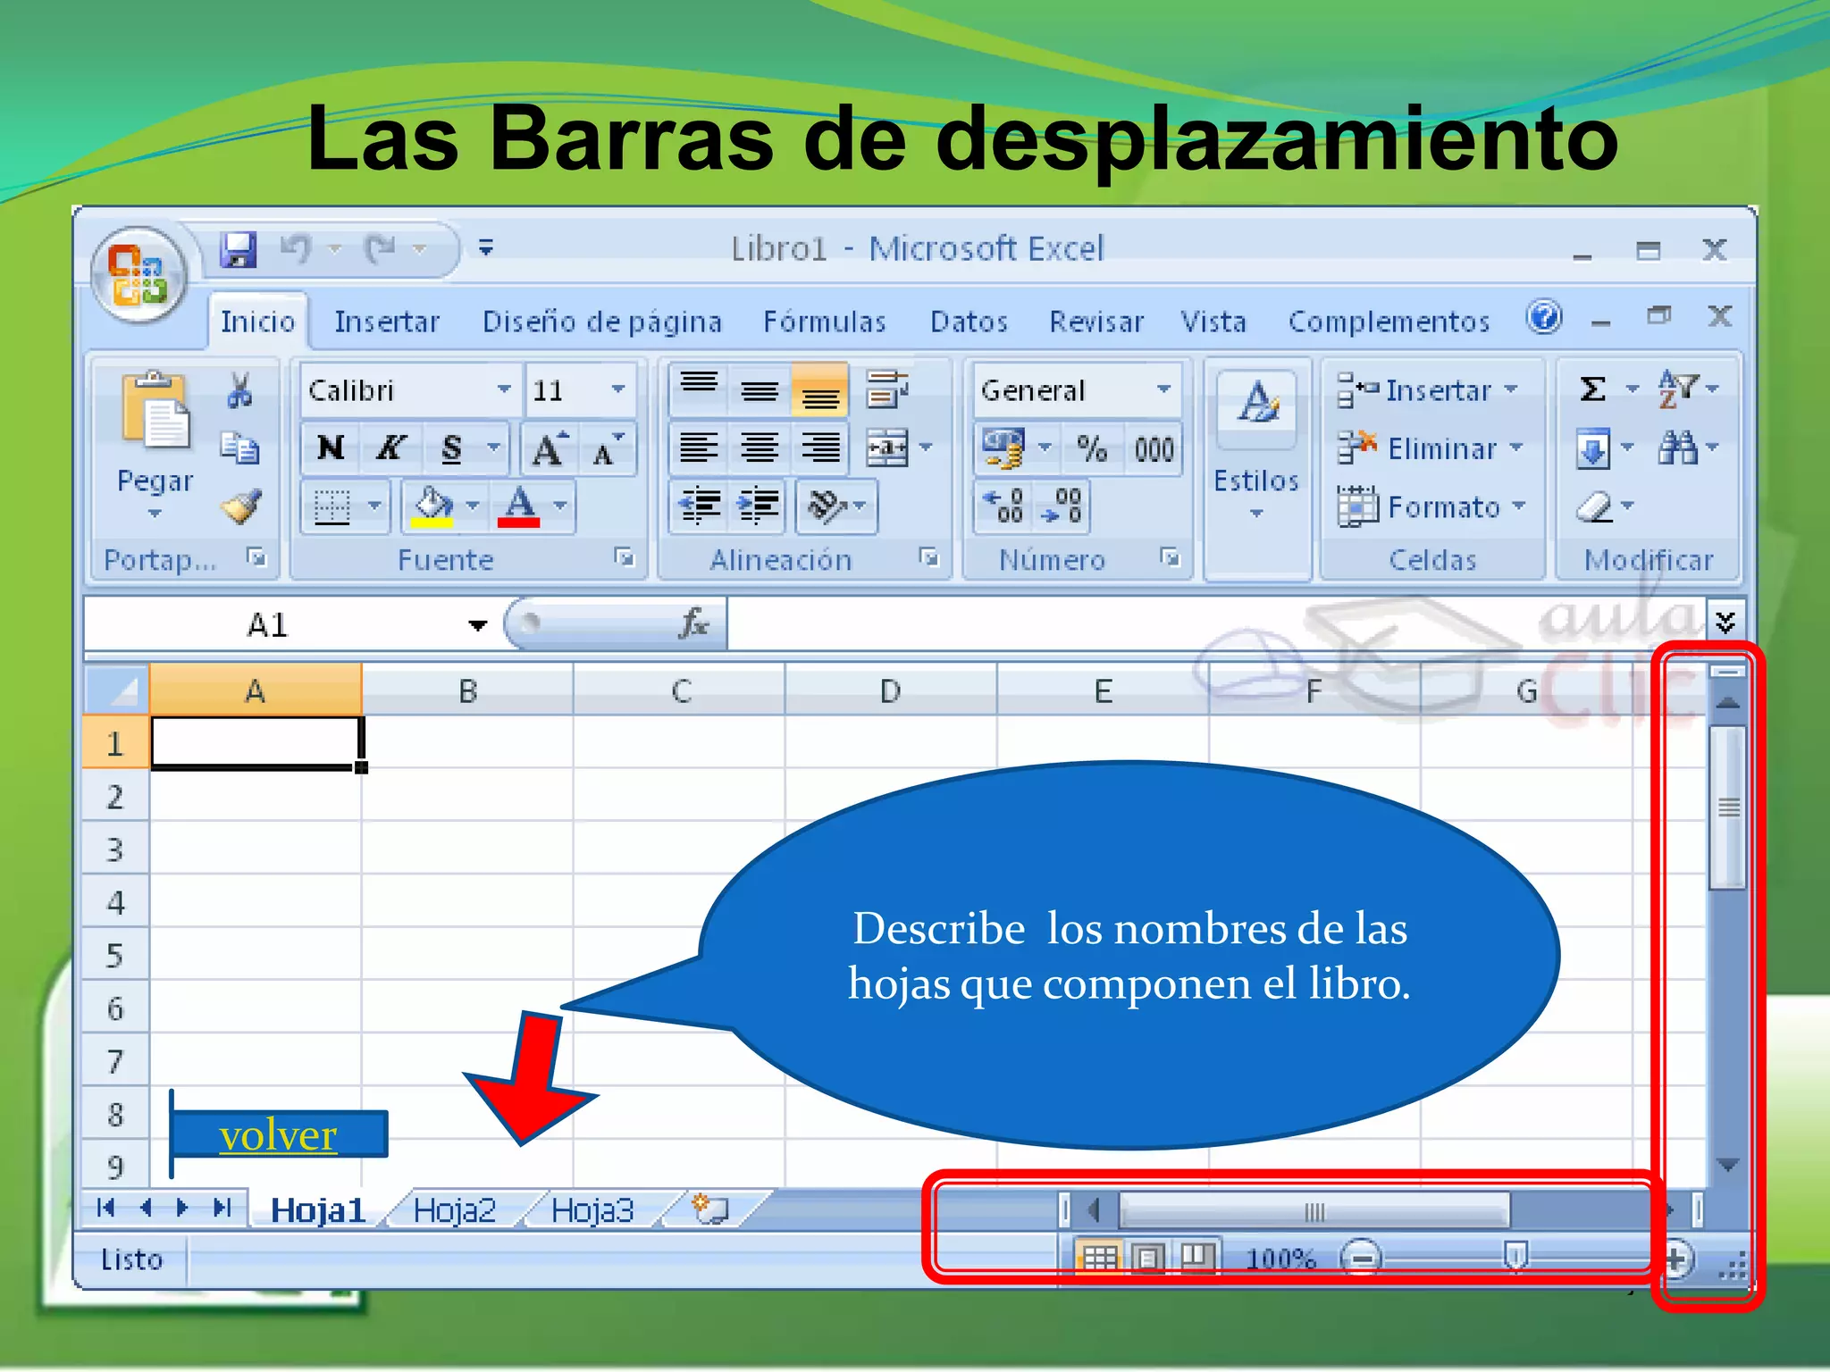Click the red font color A
1830x1372 pixels.
click(x=519, y=506)
